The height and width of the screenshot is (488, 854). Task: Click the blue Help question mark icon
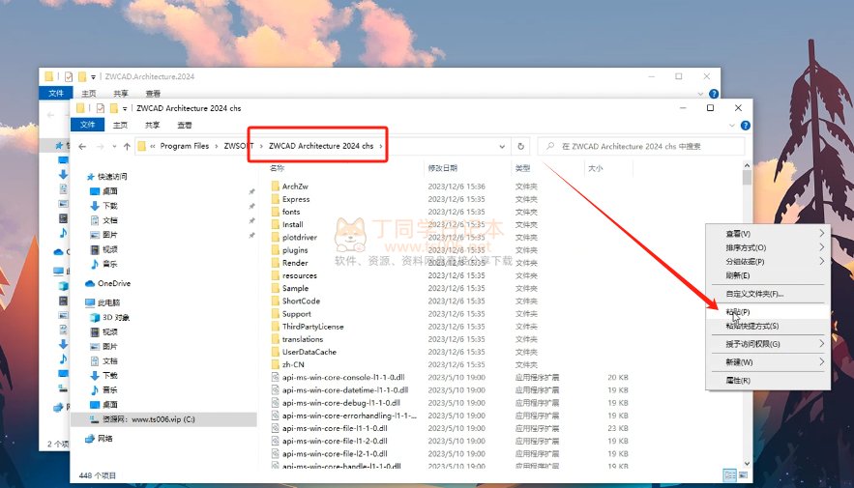[744, 125]
